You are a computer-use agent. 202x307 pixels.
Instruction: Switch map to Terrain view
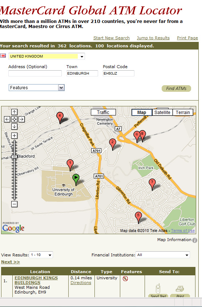click(183, 113)
